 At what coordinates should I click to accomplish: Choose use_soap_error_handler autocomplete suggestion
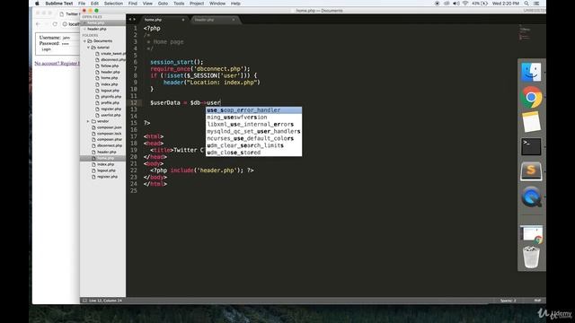253,109
